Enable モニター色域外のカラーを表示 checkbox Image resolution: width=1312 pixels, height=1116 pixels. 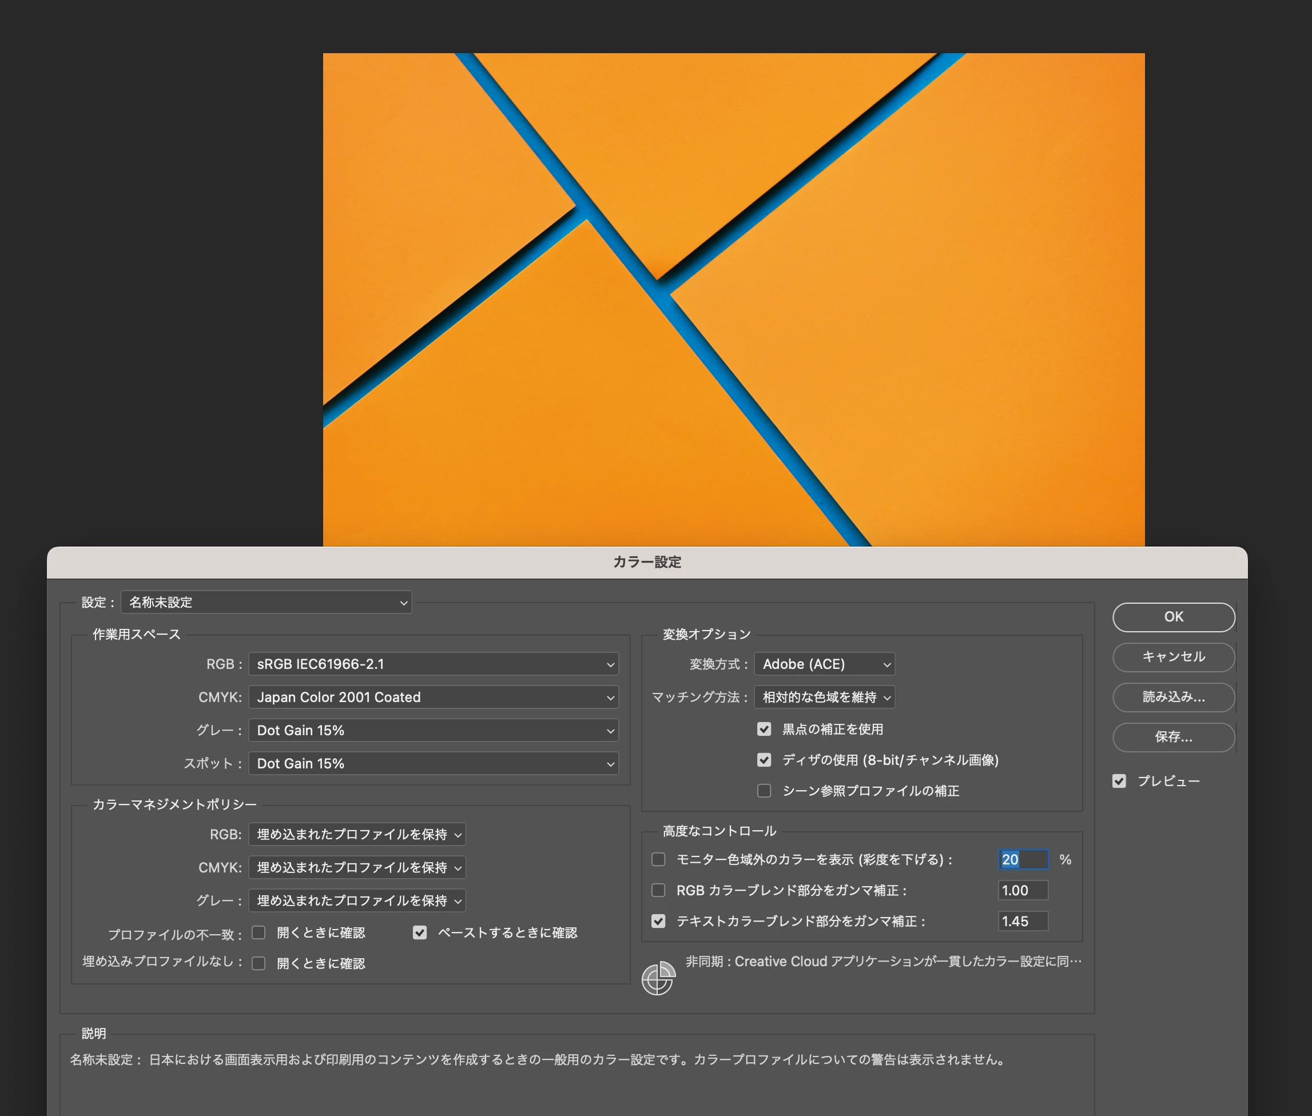coord(658,859)
